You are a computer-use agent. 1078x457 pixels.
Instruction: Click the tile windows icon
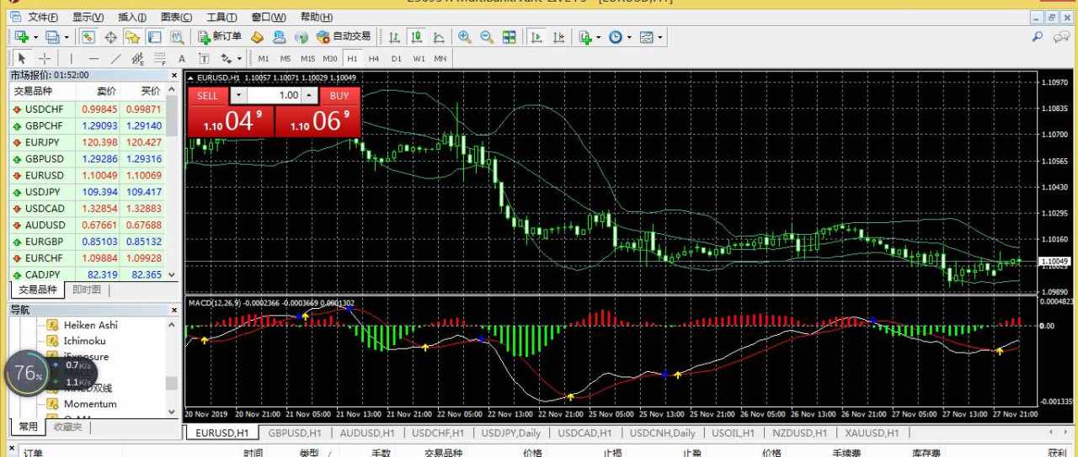click(x=509, y=37)
